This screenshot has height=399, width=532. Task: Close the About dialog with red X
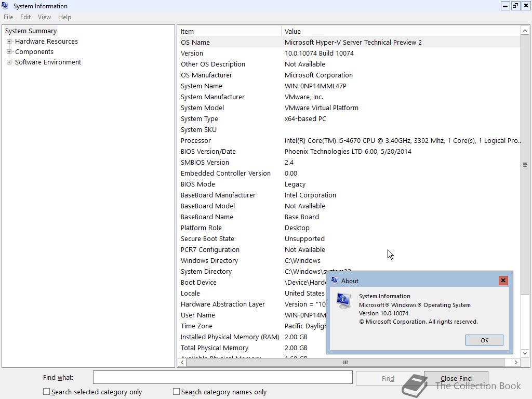coord(503,281)
